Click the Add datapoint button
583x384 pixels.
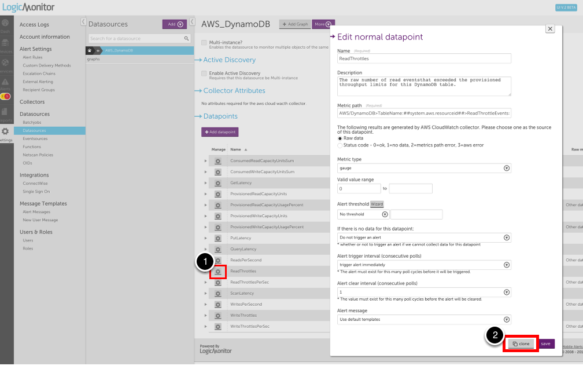click(220, 133)
